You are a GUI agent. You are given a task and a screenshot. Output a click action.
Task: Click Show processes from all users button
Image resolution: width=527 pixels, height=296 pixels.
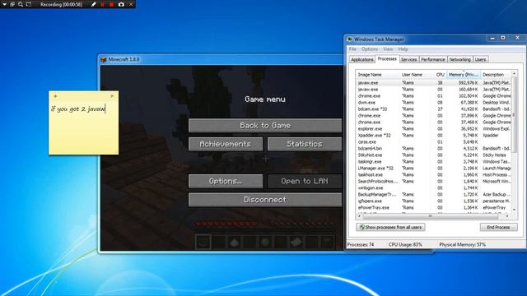pos(390,227)
